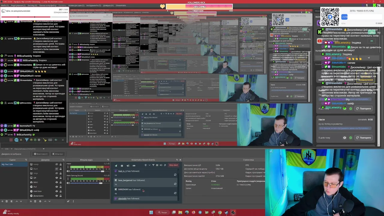Open options for Main Gaming Sound
Viewport: 384px width, 216px height.
pos(68,179)
